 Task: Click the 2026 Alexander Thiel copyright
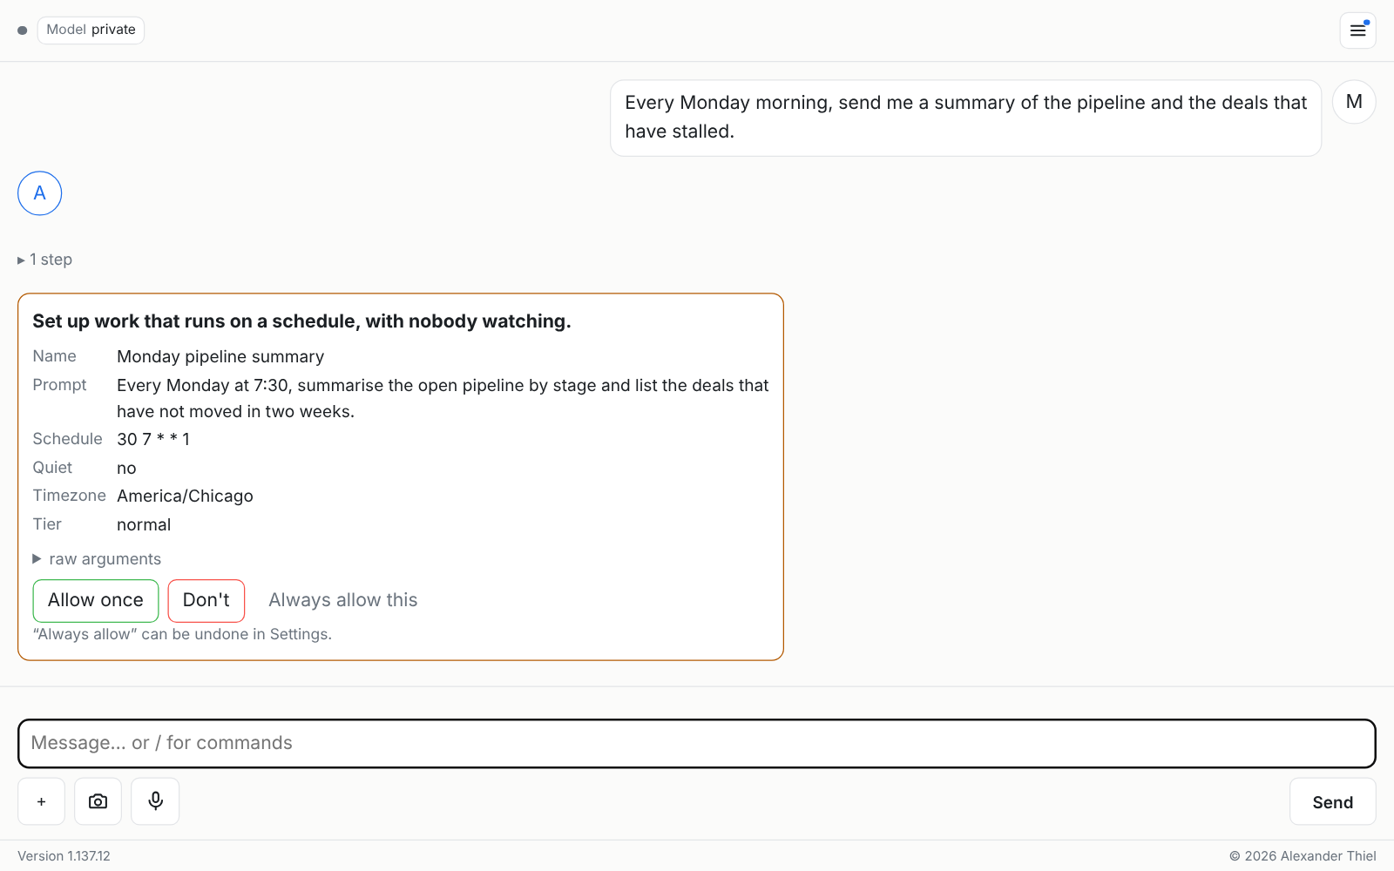(1303, 856)
